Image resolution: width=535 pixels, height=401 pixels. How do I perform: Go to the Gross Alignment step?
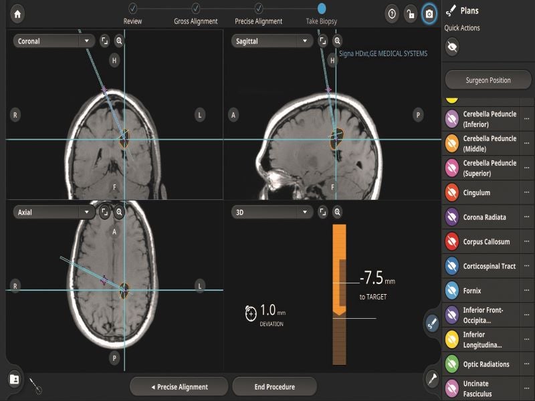point(195,9)
